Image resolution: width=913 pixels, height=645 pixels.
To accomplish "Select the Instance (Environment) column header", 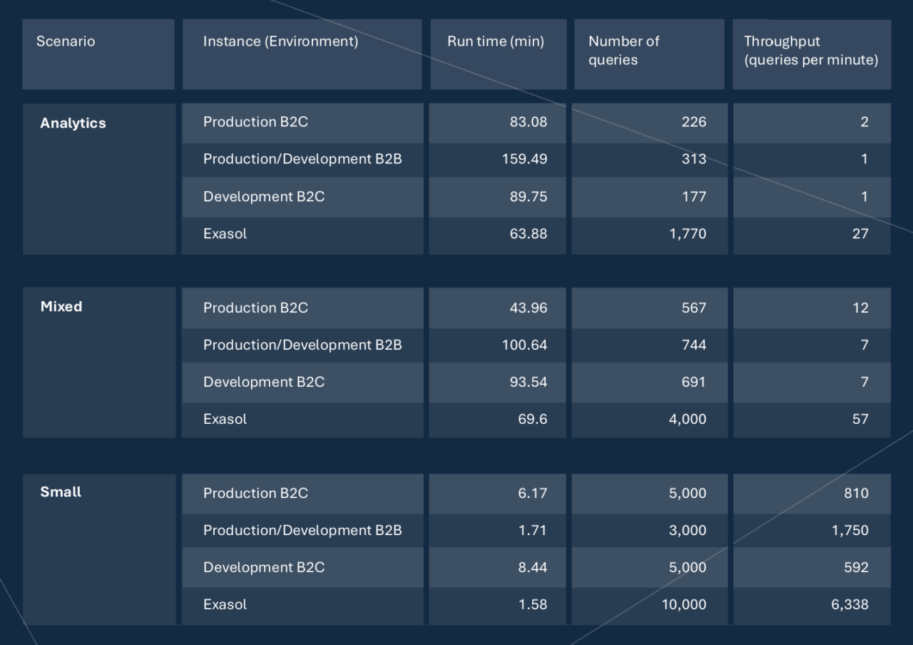I will tap(280, 41).
